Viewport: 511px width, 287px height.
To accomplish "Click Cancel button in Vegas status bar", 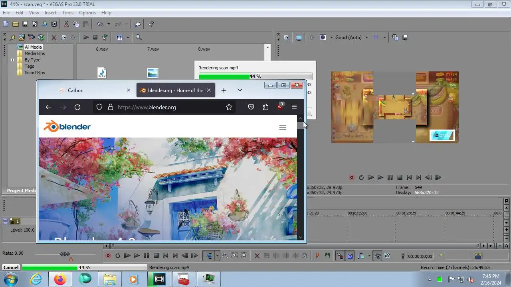I will (11, 267).
